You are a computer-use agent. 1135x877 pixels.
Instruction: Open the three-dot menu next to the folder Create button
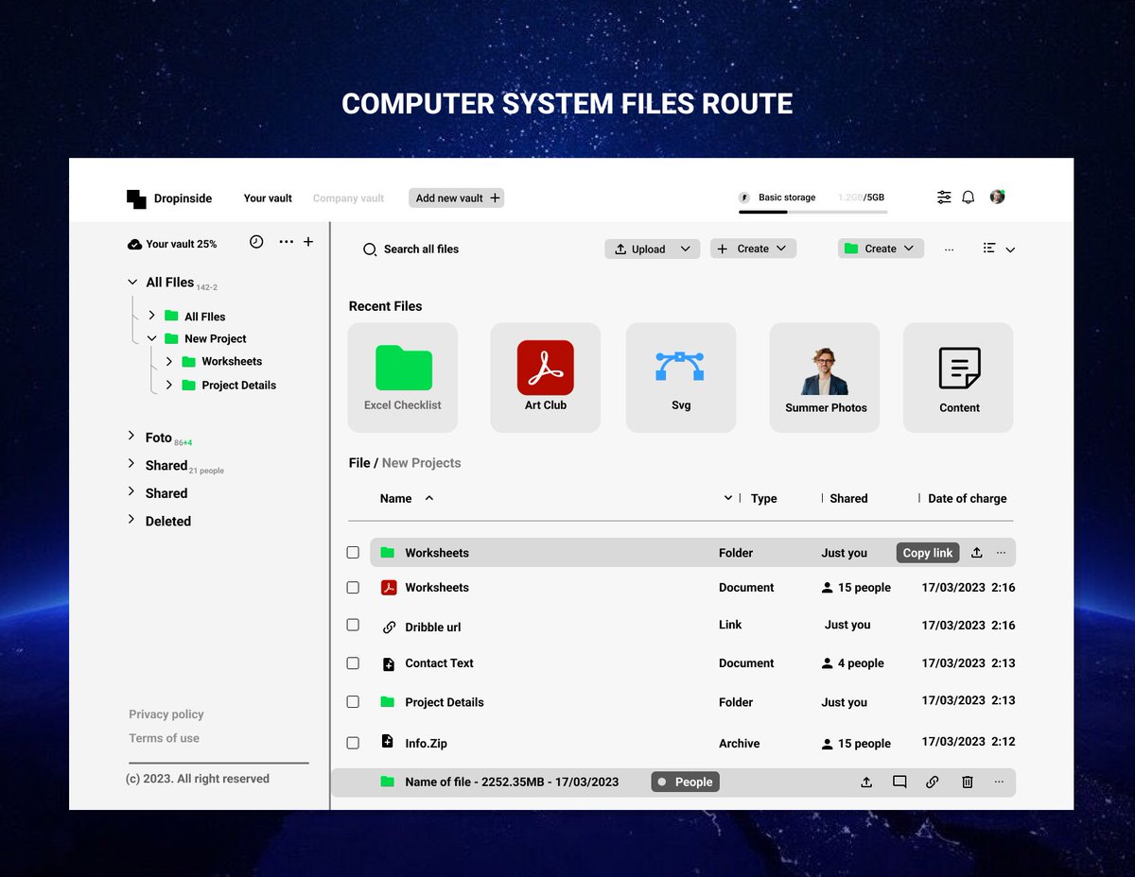click(949, 249)
